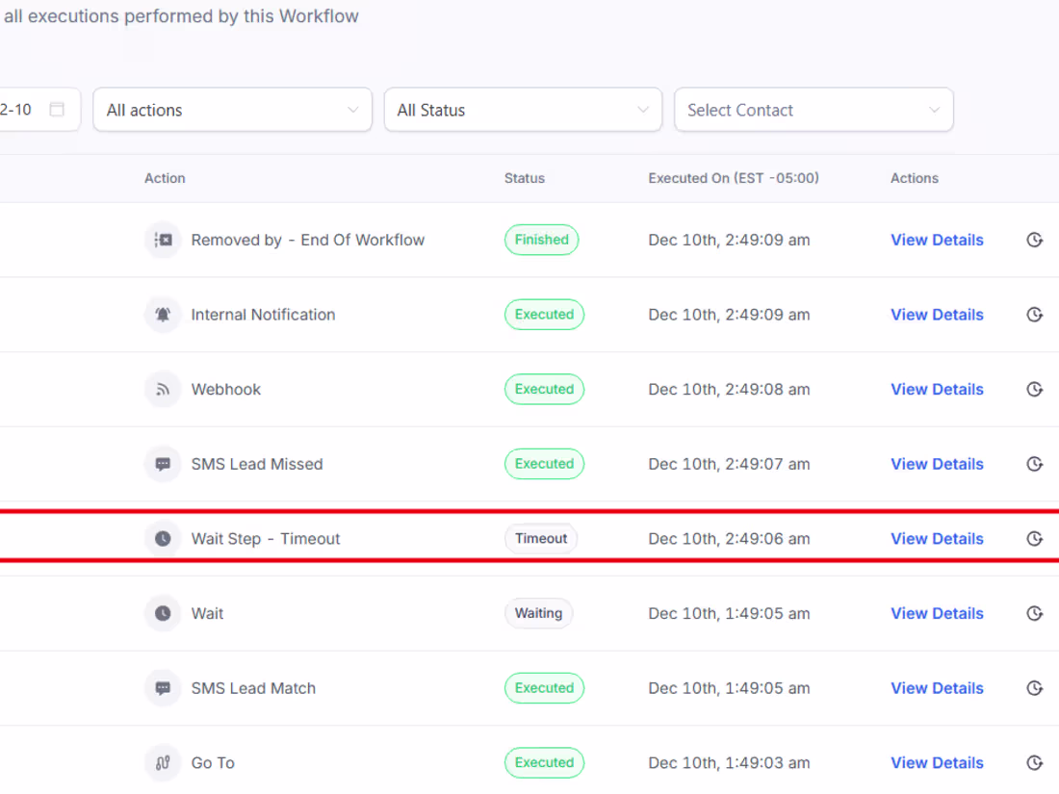Viewport: 1059px width, 794px height.
Task: Click history icon on Internal Notification row
Action: (x=1035, y=315)
